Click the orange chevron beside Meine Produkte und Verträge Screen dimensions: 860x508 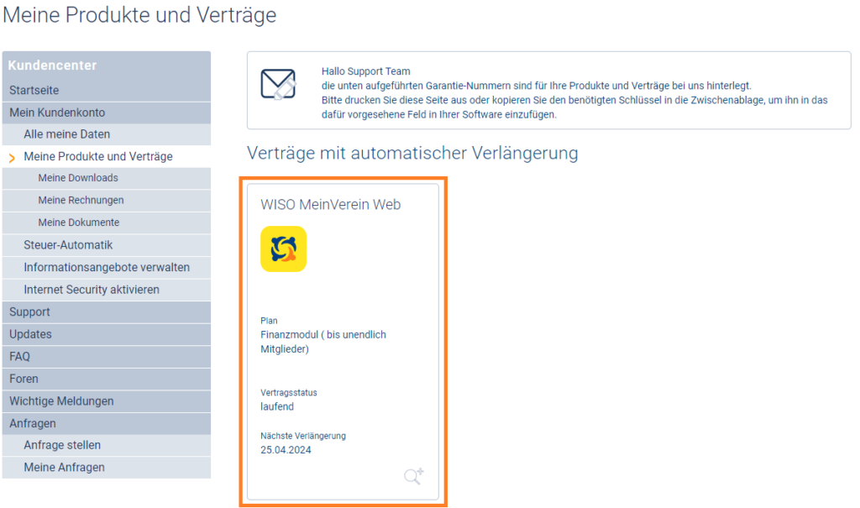pos(12,158)
